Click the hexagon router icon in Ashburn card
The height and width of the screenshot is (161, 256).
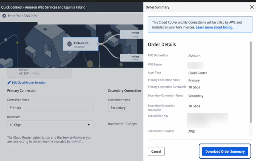coord(69,44)
